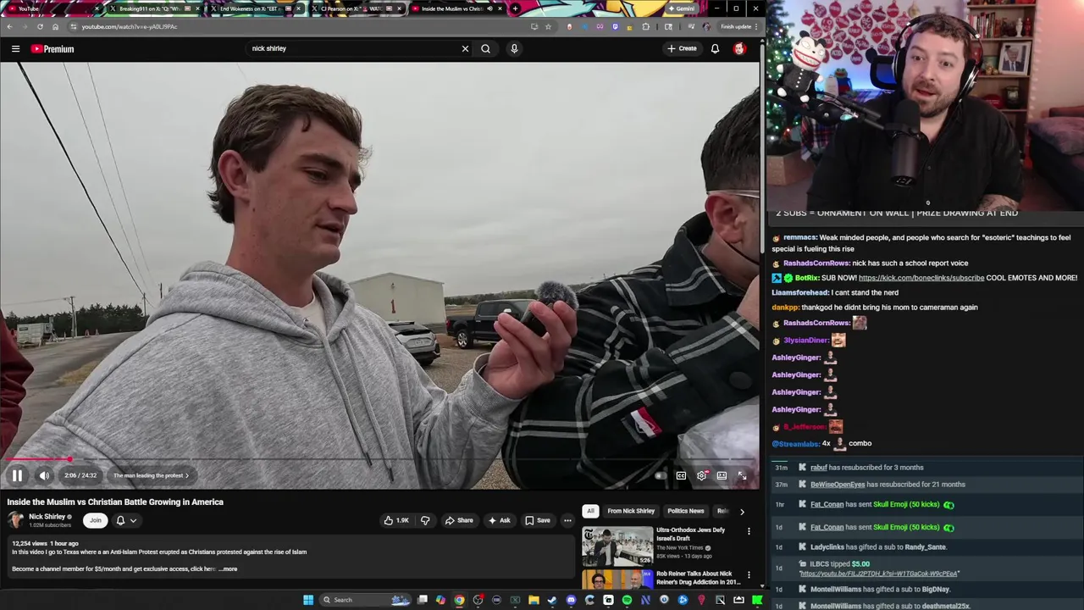Select the 'From Nick Shirley' filter chip
The image size is (1084, 610).
coord(631,511)
